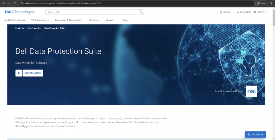Click into the Search Dell field
The width and height of the screenshot is (275, 140).
tap(91, 12)
